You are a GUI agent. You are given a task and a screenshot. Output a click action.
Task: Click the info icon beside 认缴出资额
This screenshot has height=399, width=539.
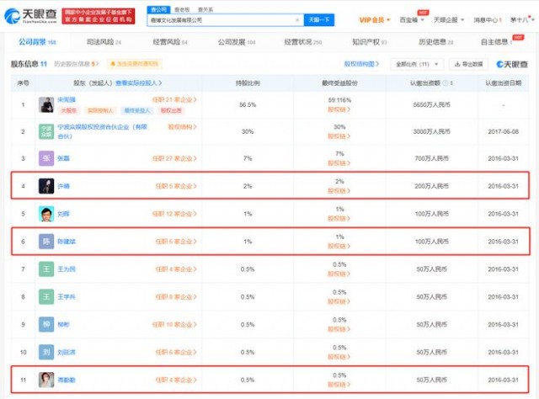click(x=446, y=83)
